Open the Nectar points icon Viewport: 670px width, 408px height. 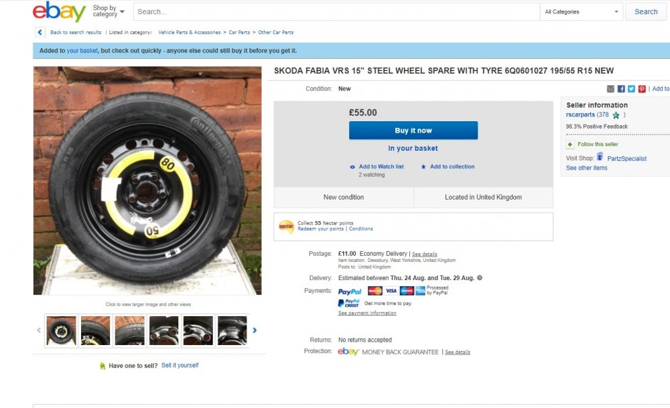coord(288,225)
